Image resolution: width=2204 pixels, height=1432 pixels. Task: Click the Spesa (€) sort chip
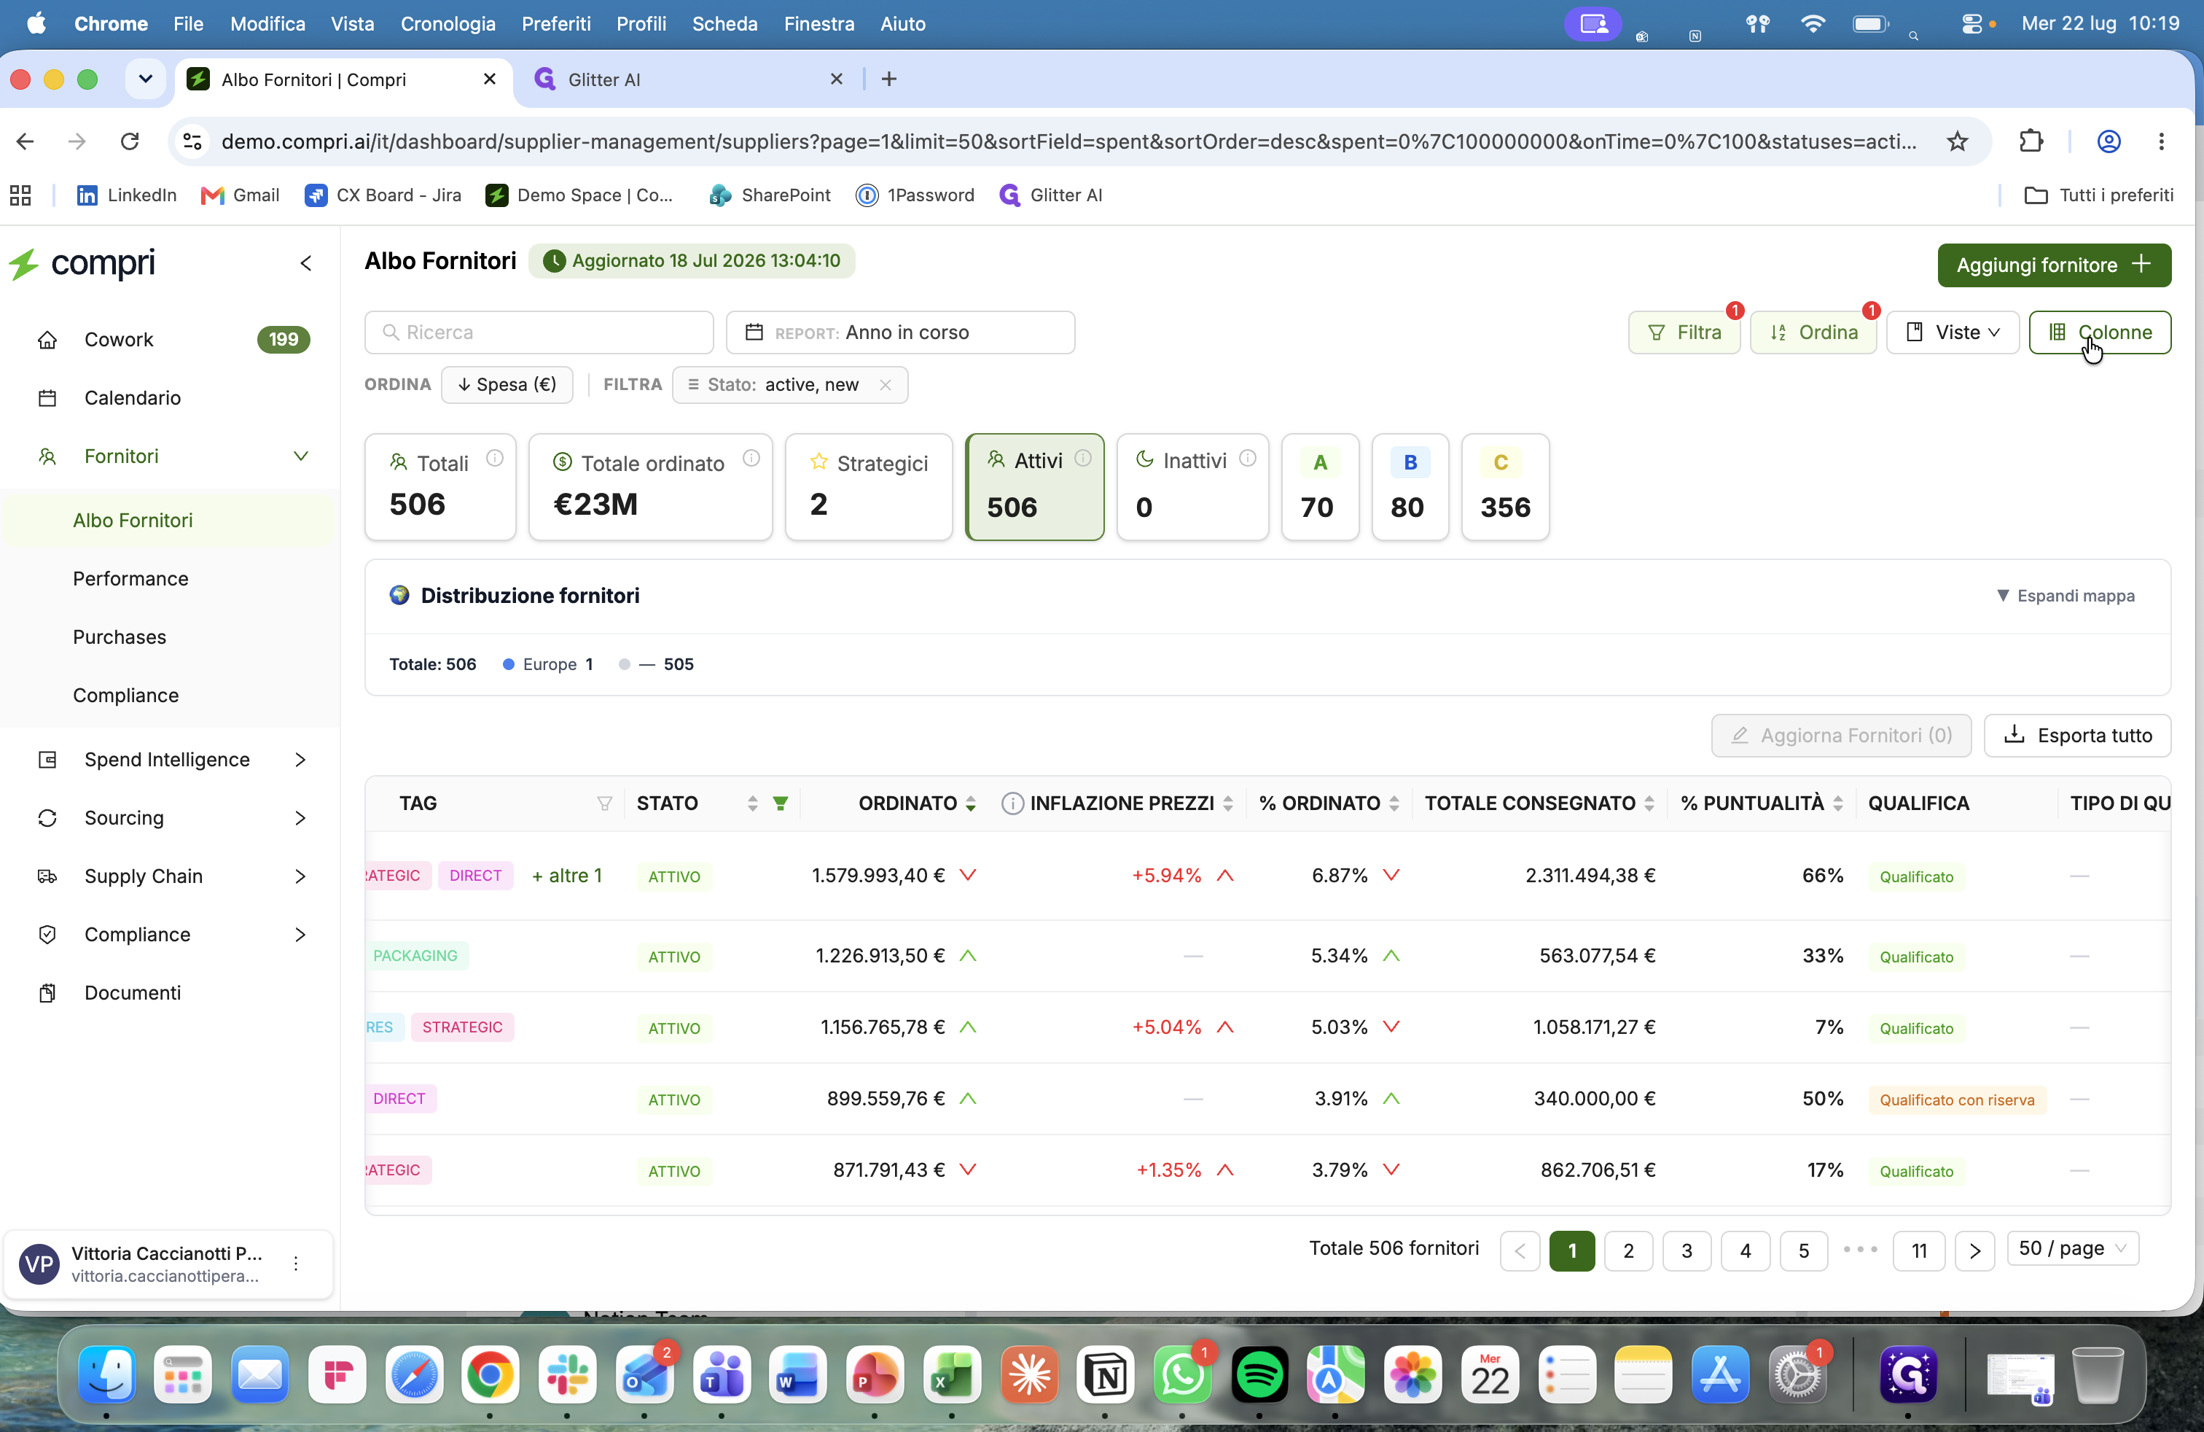click(507, 385)
